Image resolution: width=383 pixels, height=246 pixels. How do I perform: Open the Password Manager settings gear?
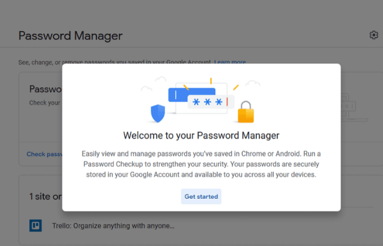373,35
